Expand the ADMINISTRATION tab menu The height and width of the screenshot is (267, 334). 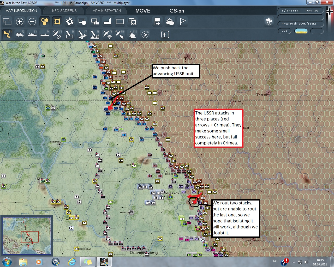tap(107, 11)
